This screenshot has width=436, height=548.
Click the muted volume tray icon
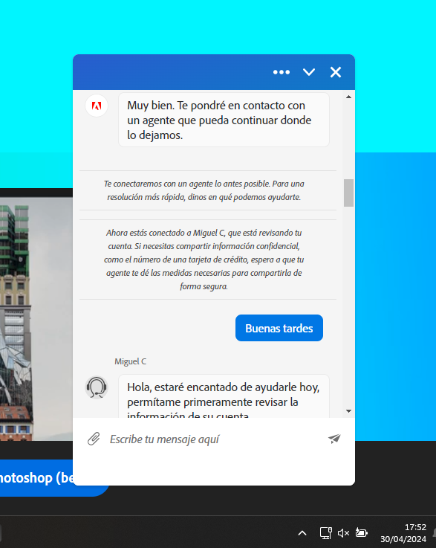click(343, 533)
